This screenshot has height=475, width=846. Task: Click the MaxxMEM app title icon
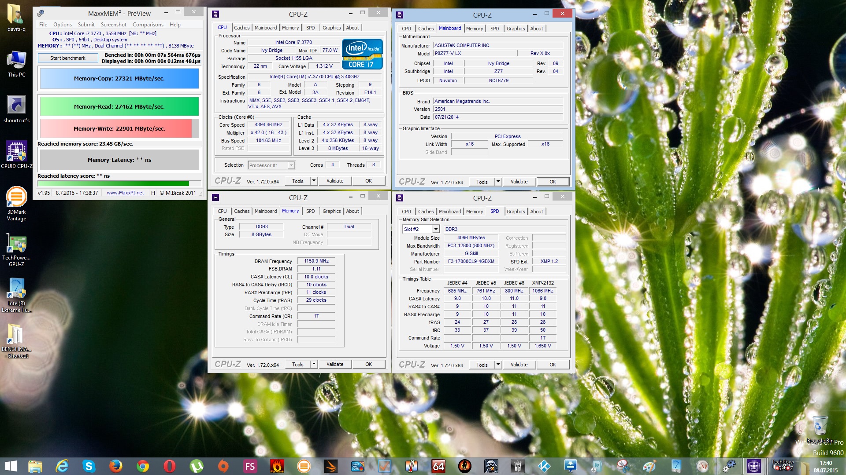click(41, 13)
